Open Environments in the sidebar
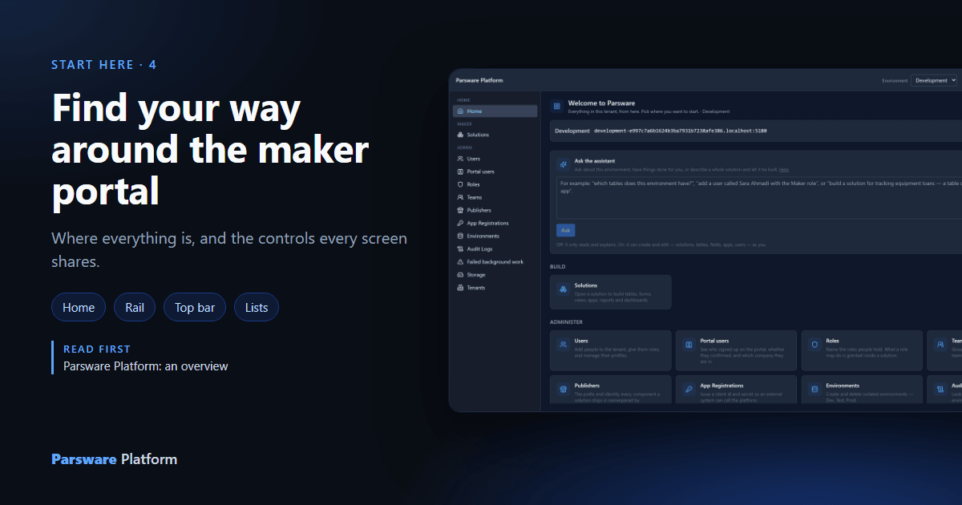Screen dimensions: 962x505 point(495,236)
